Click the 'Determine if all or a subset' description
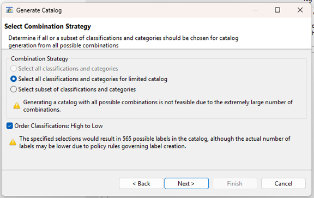 (123, 41)
